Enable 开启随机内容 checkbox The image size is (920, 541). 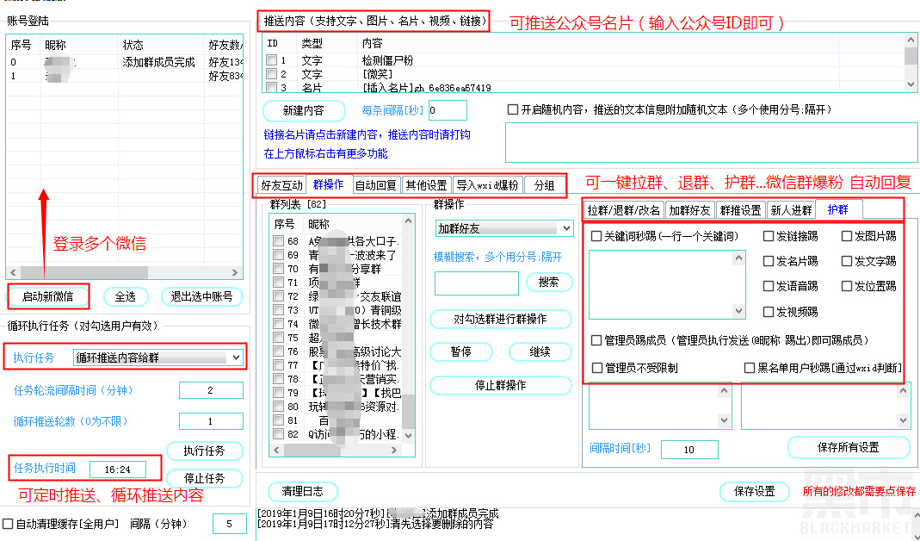[513, 110]
